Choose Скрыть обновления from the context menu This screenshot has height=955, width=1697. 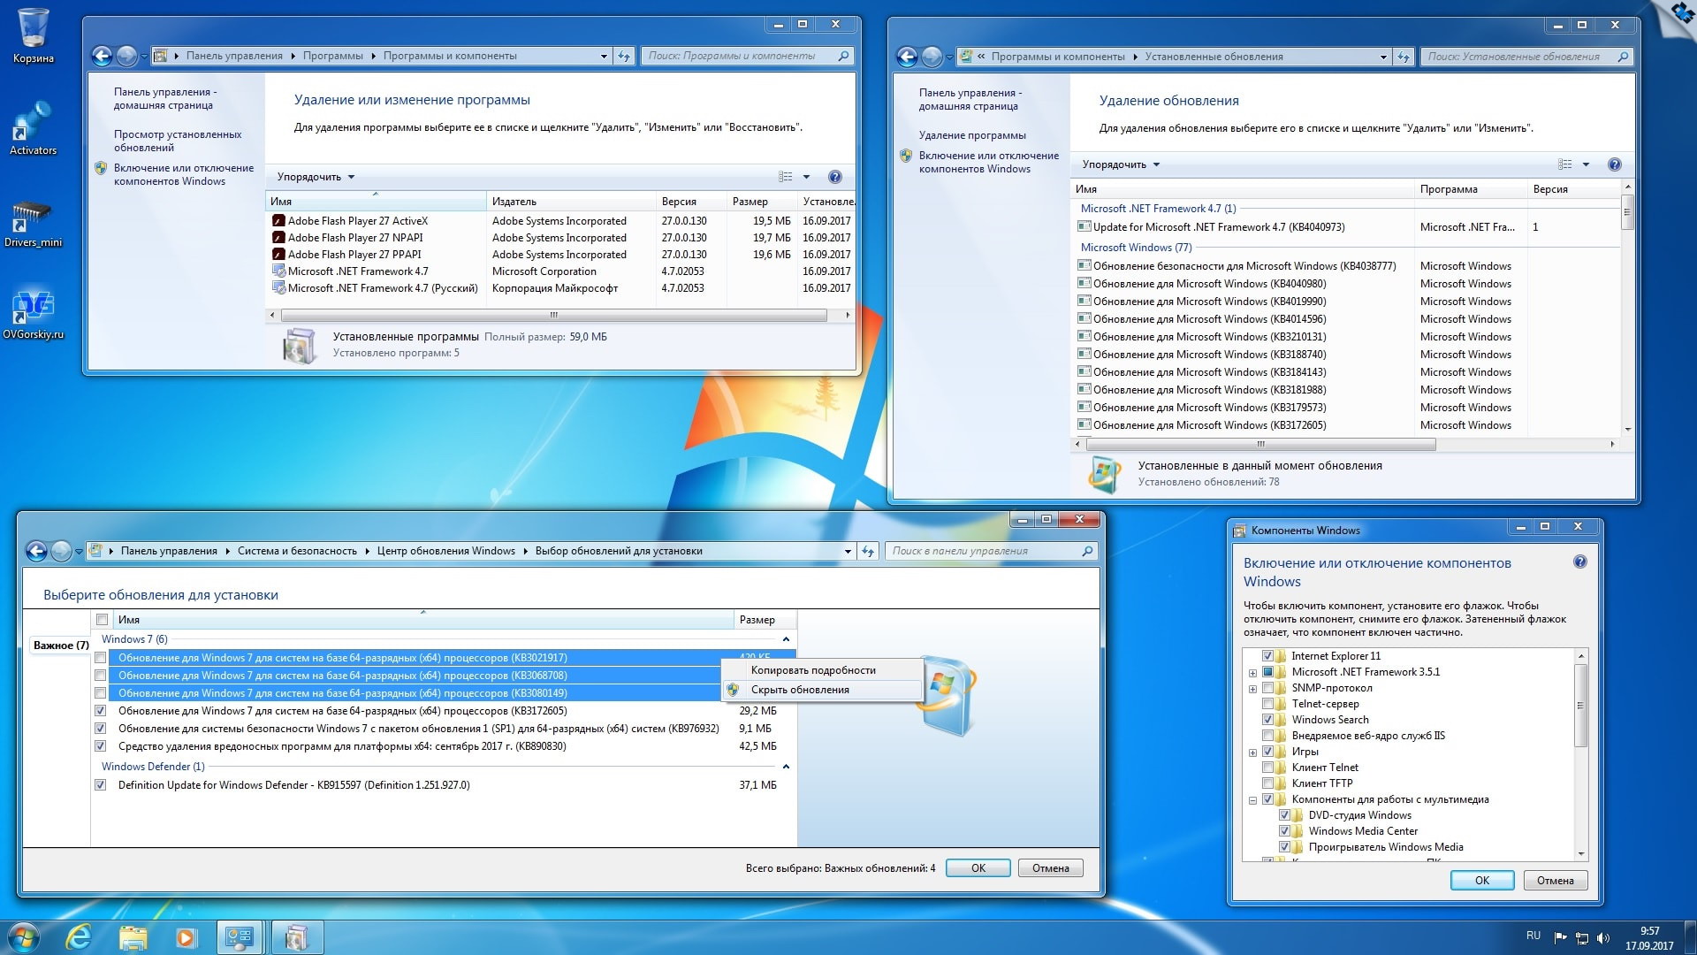800,690
